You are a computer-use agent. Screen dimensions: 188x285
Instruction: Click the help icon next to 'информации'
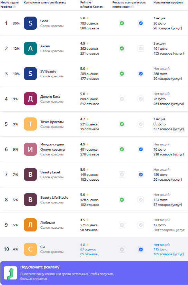(133, 7)
